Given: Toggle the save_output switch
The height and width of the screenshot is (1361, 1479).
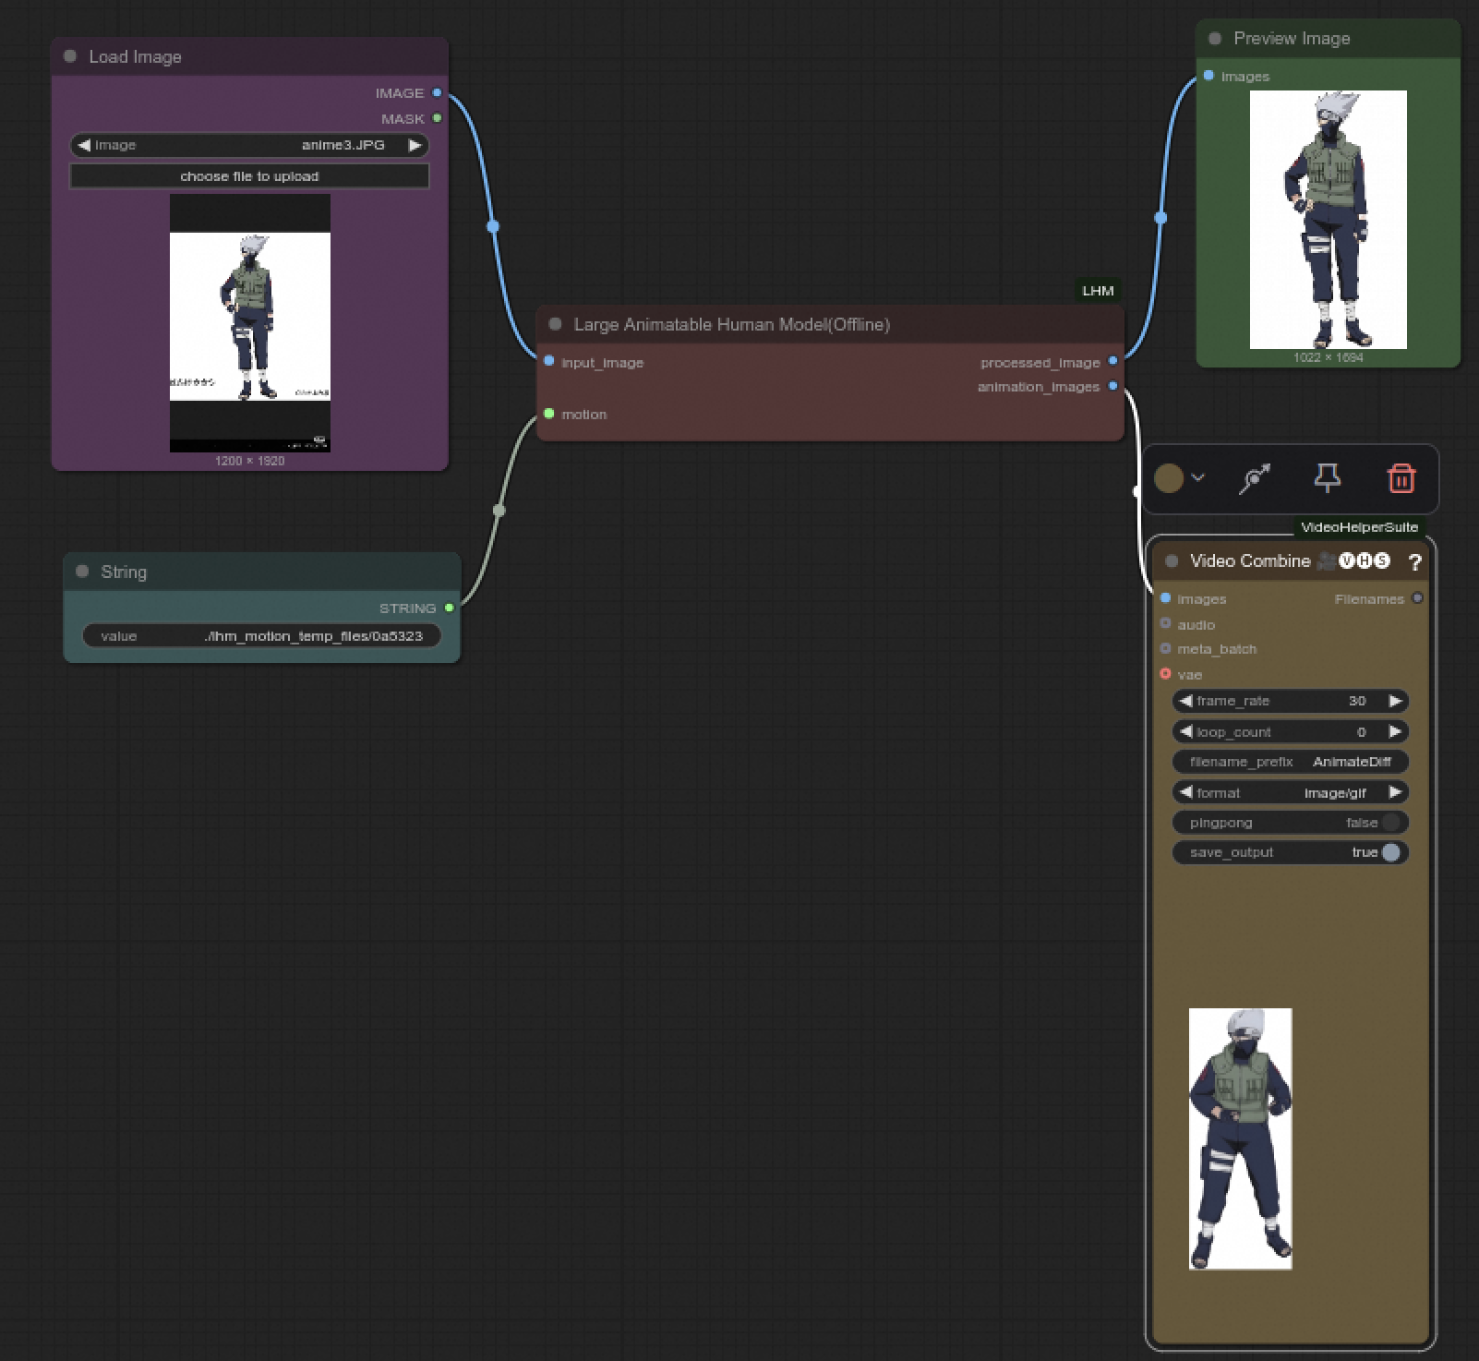Looking at the screenshot, I should 1390,852.
